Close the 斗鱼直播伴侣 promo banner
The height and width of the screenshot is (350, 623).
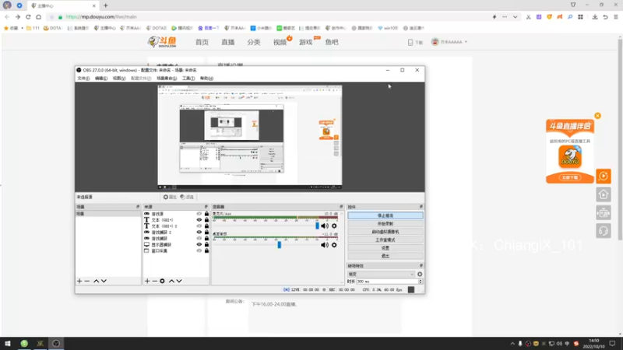coord(597,116)
